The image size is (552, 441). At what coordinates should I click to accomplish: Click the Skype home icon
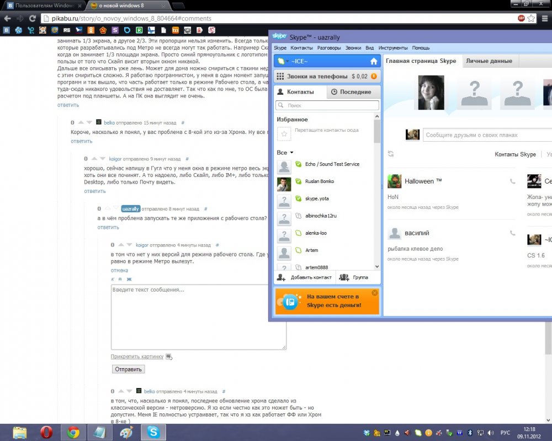(x=374, y=62)
